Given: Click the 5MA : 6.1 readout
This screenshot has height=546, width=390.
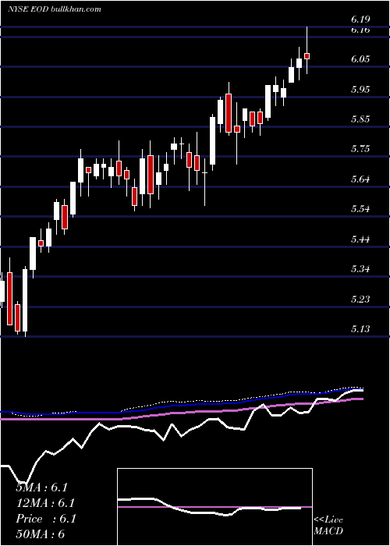Looking at the screenshot, I should pos(41,487).
